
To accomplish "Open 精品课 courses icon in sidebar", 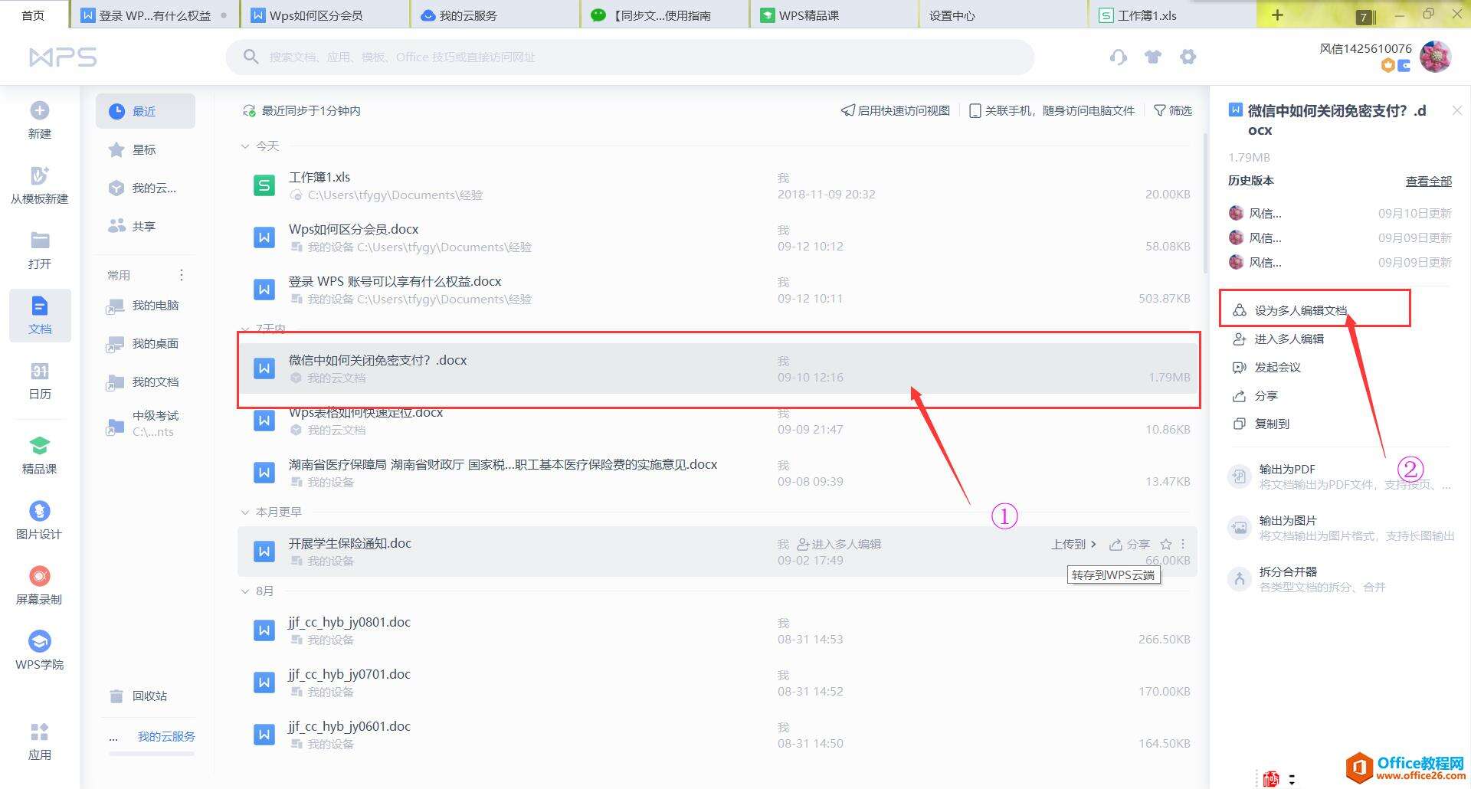I will [40, 445].
